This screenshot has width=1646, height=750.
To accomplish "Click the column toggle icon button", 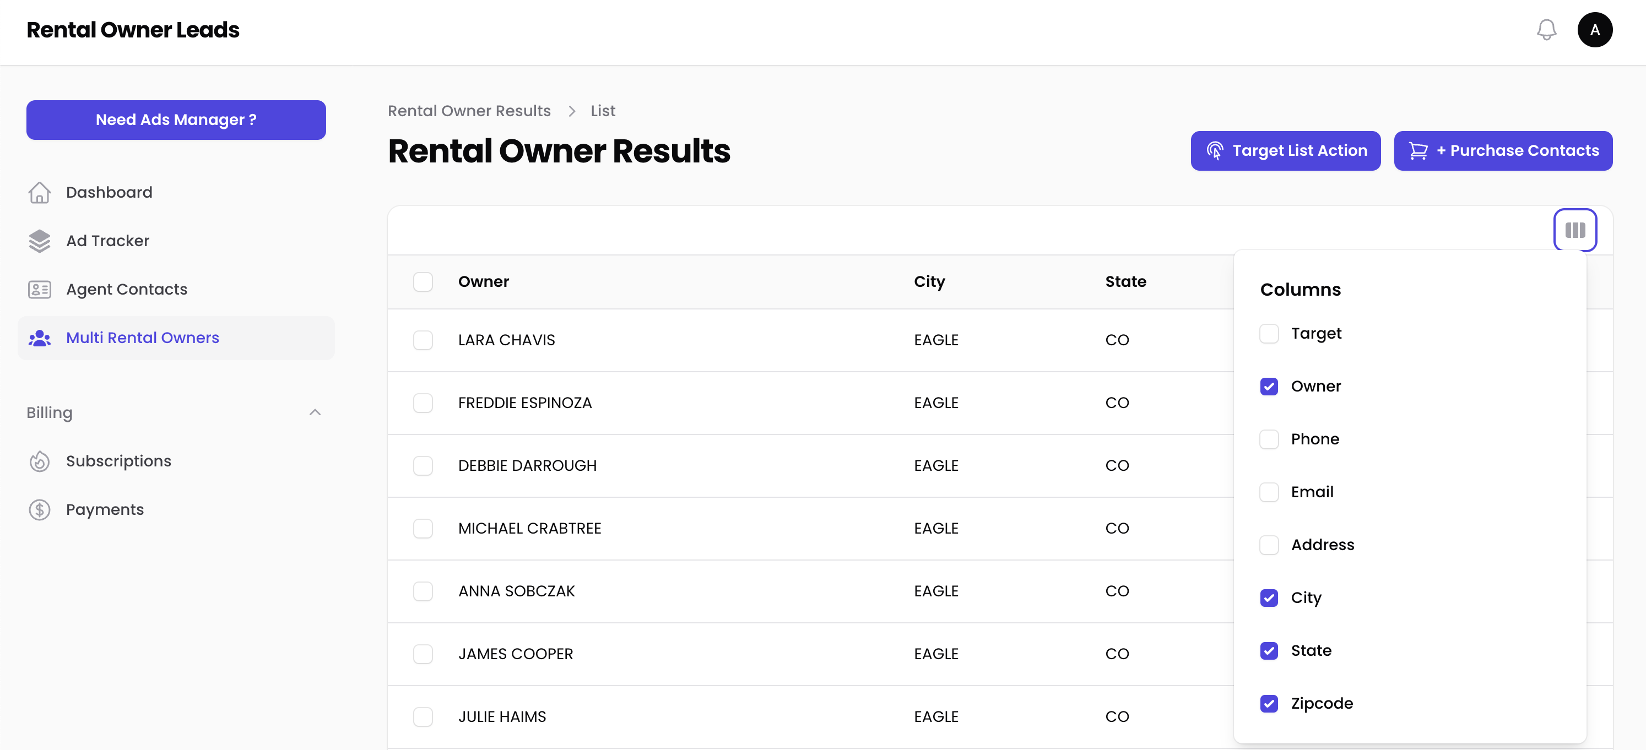I will coord(1574,230).
